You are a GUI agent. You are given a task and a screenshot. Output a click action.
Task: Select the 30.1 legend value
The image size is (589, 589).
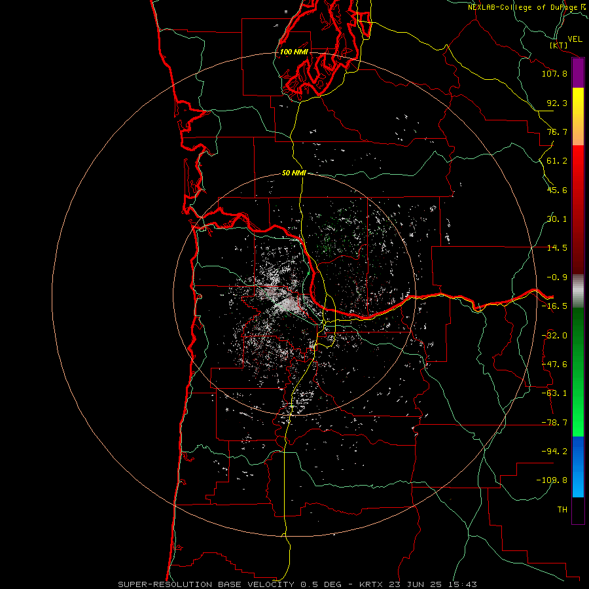tap(557, 219)
